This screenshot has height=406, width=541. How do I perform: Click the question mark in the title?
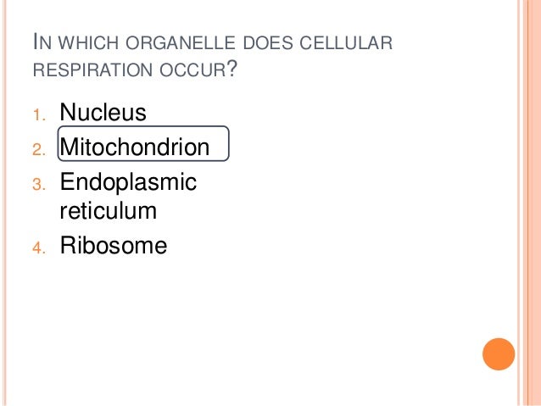click(x=232, y=69)
